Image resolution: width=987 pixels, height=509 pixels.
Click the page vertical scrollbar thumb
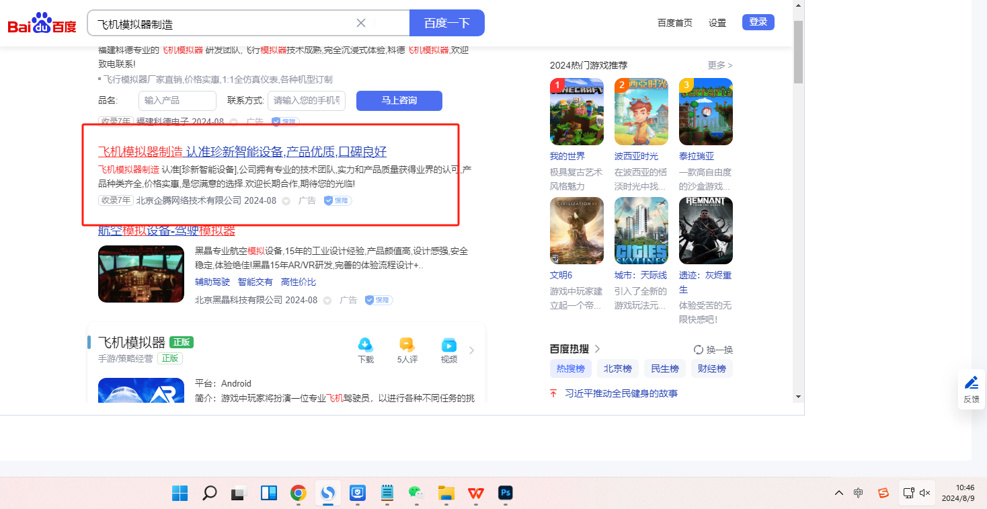[x=799, y=51]
